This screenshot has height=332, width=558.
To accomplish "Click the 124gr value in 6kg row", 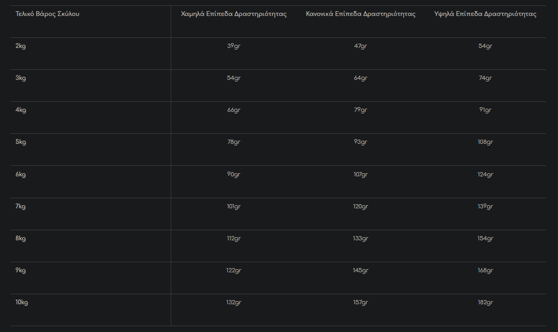I will click(x=485, y=175).
